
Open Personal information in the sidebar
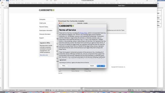pos(45,34)
